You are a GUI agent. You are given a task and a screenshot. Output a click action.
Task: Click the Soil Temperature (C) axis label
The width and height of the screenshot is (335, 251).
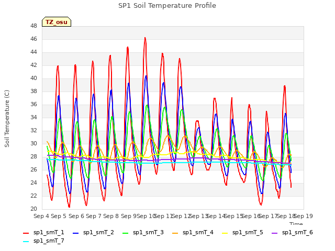point(7,119)
